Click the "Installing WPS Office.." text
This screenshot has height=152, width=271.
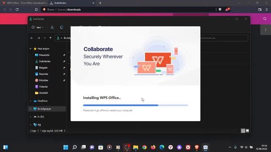[102, 98]
